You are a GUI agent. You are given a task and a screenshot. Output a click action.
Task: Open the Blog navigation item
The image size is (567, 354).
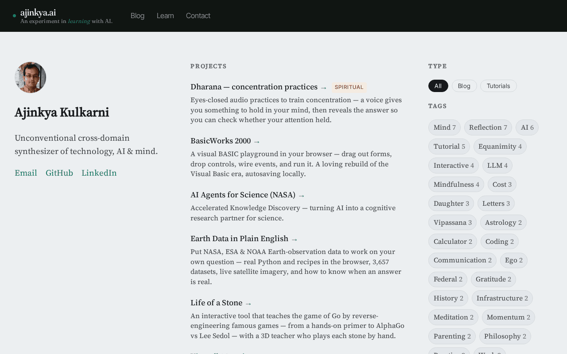[137, 16]
